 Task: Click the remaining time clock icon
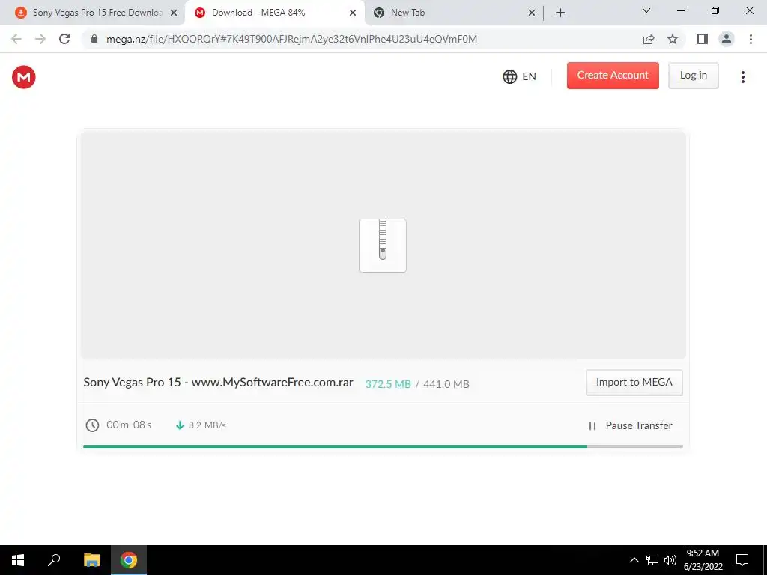[x=92, y=425]
